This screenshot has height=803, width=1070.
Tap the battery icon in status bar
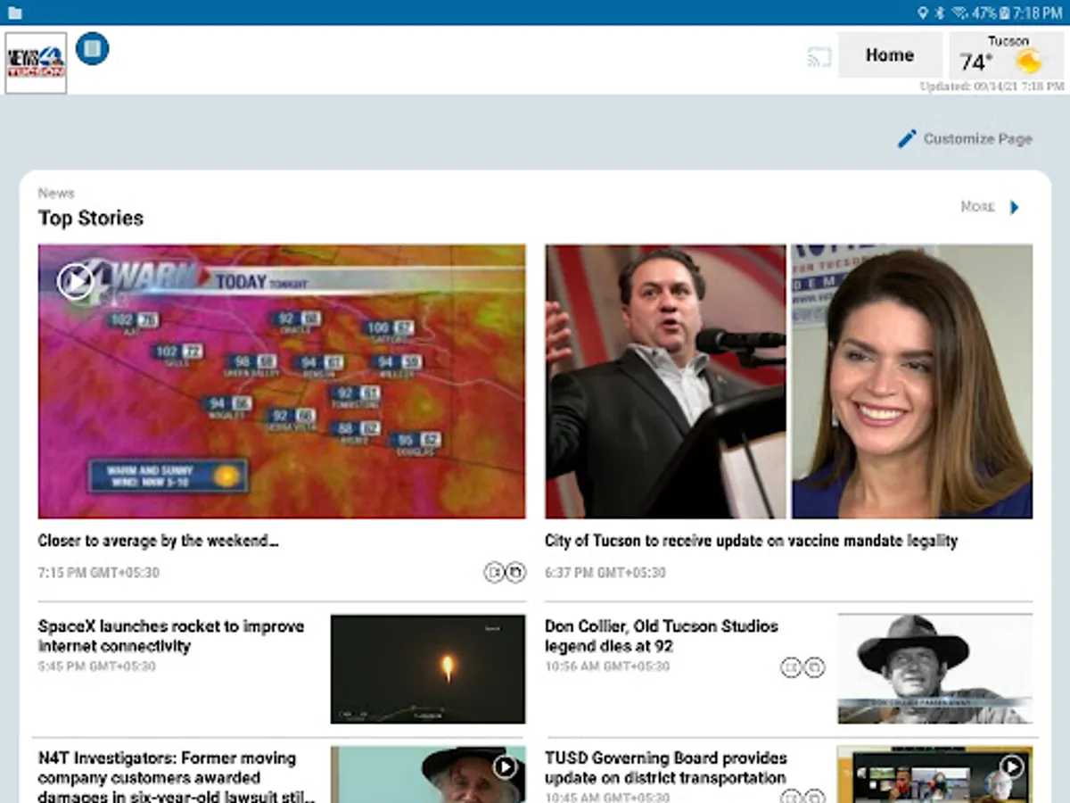[x=1005, y=13]
